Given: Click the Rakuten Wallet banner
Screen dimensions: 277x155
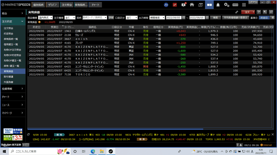Looking at the screenshot, I should [13, 131].
